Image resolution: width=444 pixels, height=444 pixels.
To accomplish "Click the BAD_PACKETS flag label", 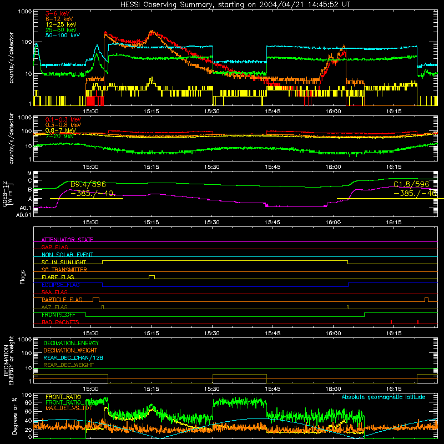I will pos(60,322).
